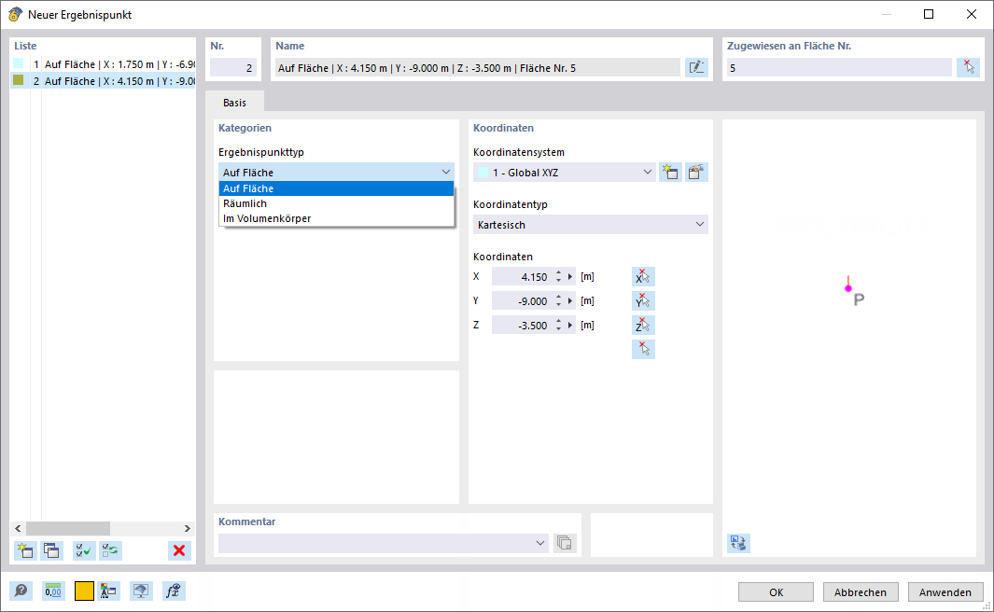The height and width of the screenshot is (612, 994).
Task: Click the OK button
Action: (x=776, y=592)
